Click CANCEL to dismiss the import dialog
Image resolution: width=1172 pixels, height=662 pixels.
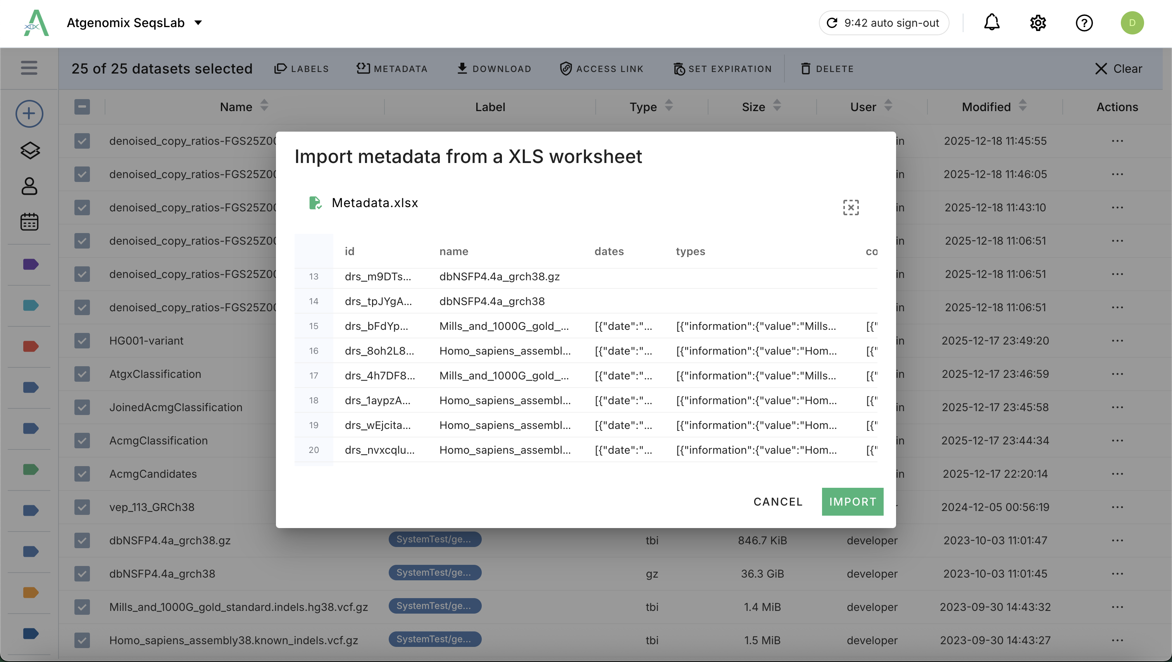coord(778,501)
